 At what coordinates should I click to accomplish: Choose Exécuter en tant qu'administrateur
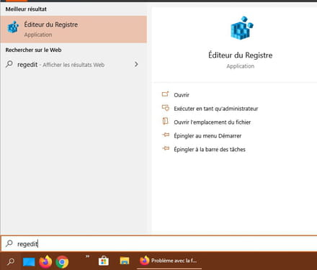click(x=216, y=109)
